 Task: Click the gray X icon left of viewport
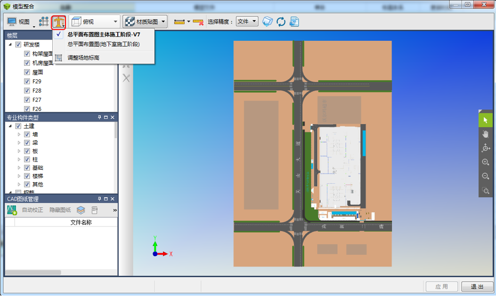[x=126, y=78]
